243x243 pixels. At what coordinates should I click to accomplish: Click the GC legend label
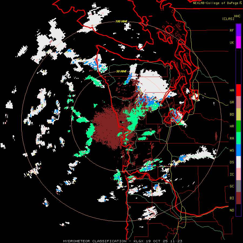232,186
